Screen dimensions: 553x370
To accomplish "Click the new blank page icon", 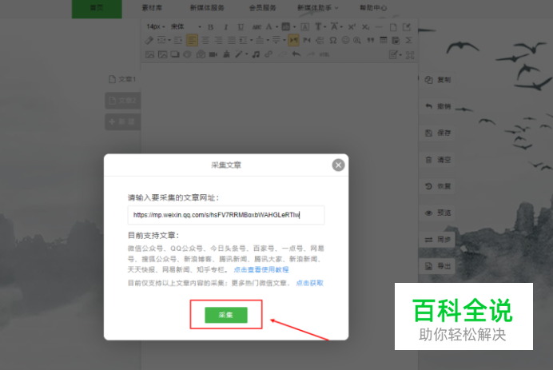I will 393,27.
